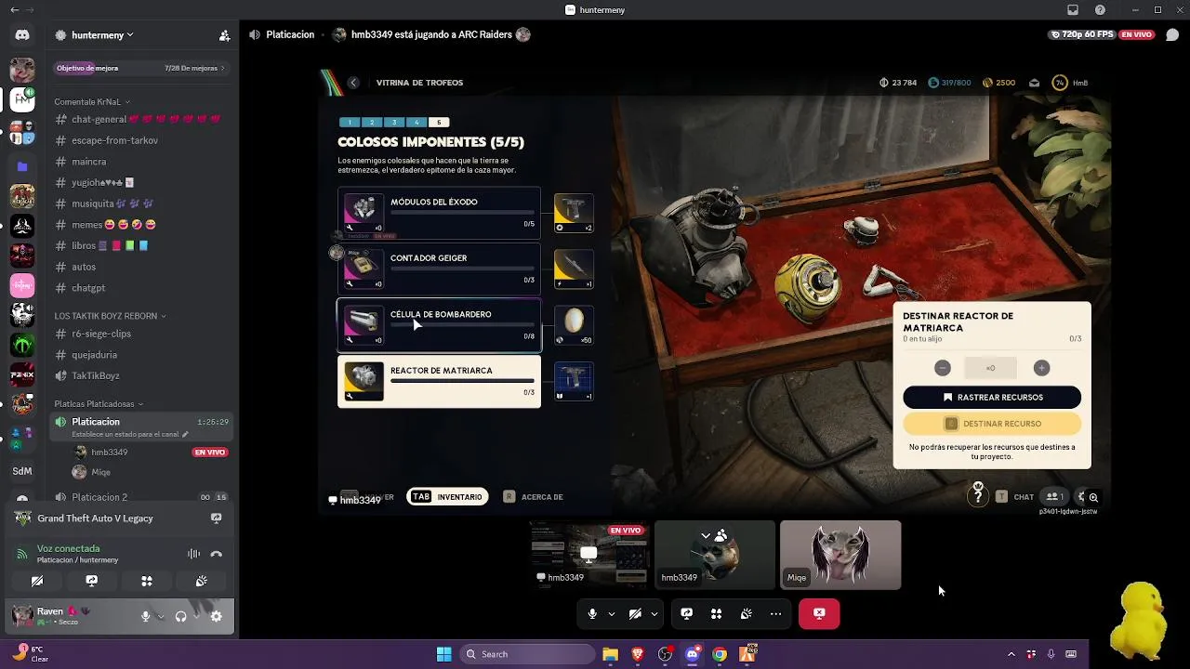The width and height of the screenshot is (1190, 669).
Task: Open noise suppression waveform icon in voice panel
Action: (193, 554)
